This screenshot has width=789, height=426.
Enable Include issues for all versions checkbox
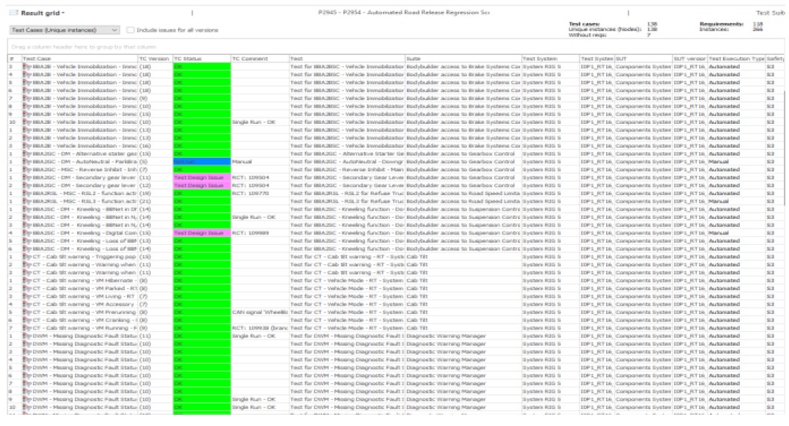coord(131,30)
